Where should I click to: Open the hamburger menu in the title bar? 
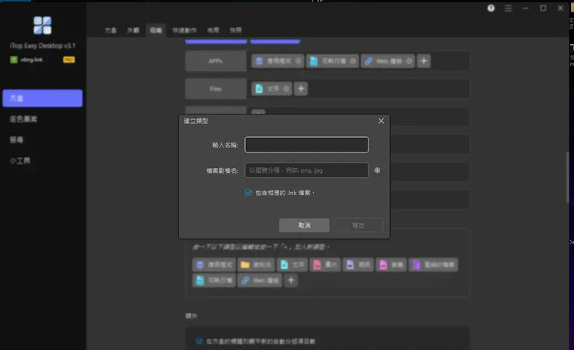[509, 8]
